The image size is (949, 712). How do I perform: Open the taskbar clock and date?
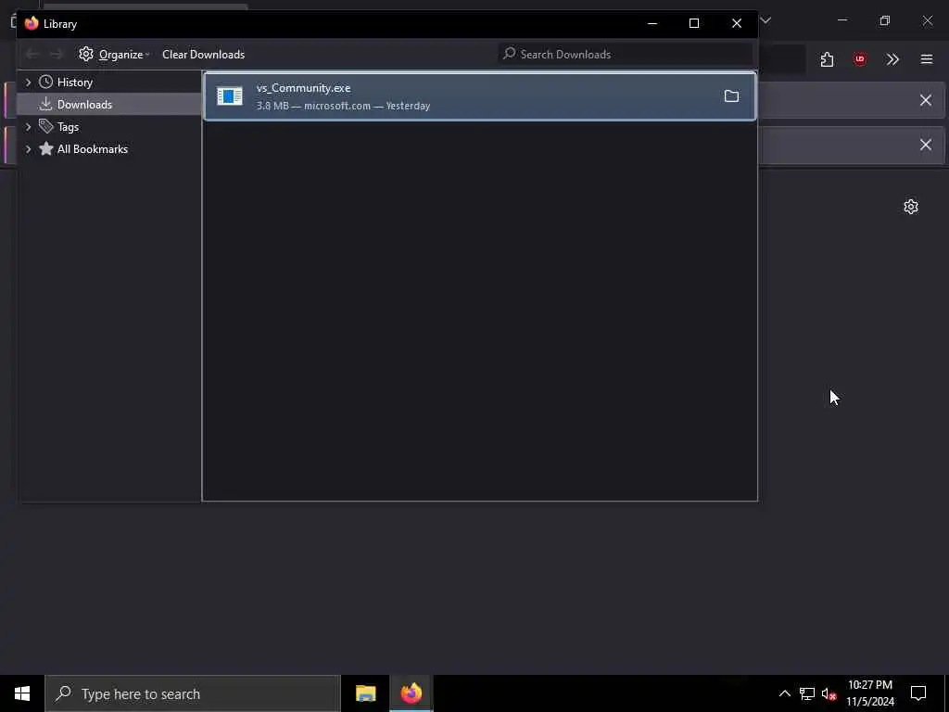tap(869, 693)
